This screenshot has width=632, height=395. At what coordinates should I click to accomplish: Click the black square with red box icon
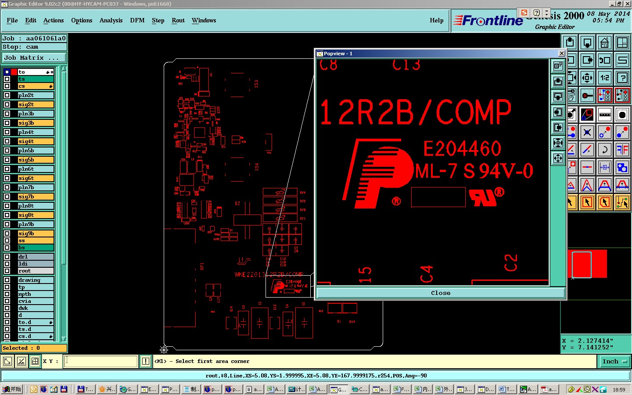coord(587,115)
